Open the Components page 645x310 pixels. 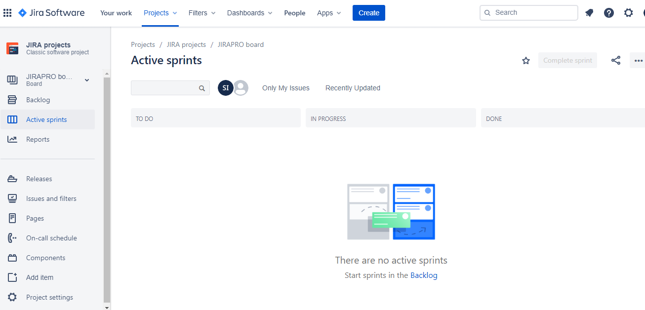(45, 257)
